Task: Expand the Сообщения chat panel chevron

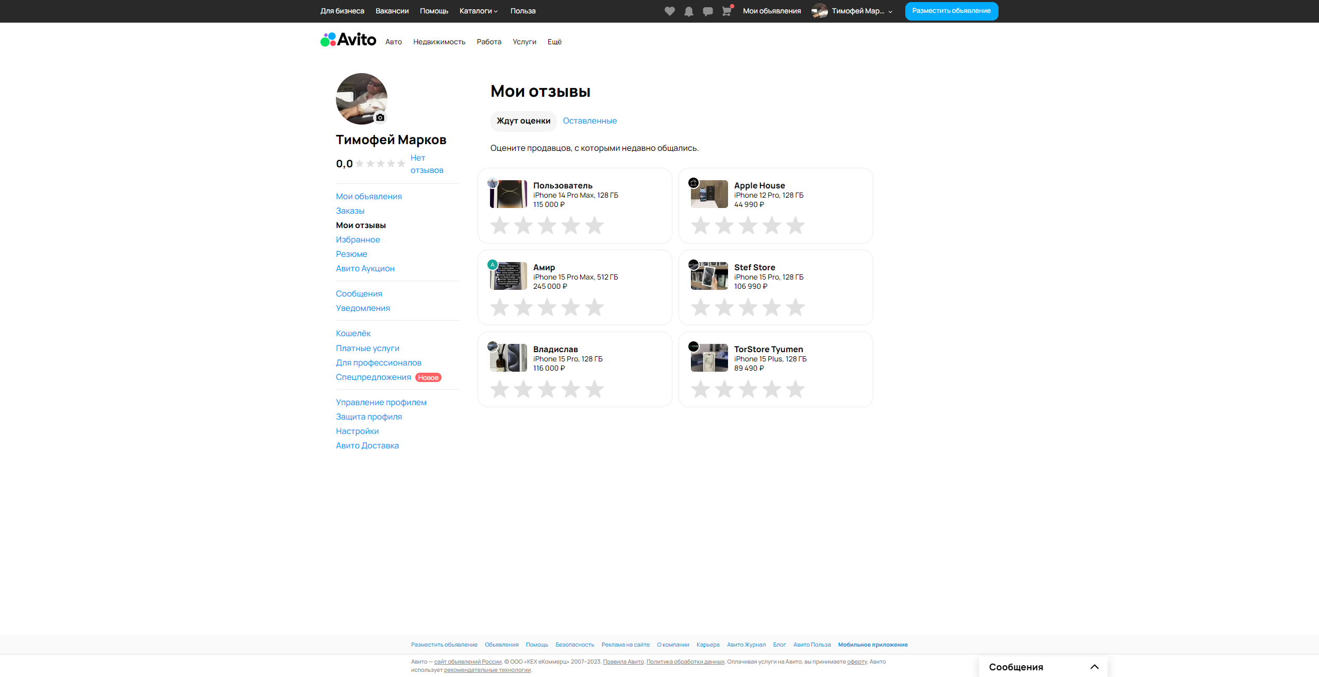Action: pos(1094,667)
